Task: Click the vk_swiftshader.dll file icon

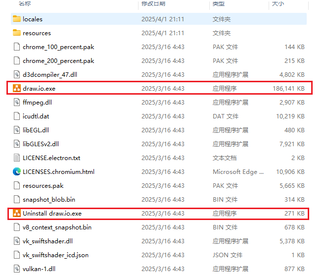Action: (x=17, y=241)
